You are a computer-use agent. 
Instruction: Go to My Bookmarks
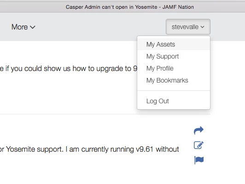tap(174, 80)
